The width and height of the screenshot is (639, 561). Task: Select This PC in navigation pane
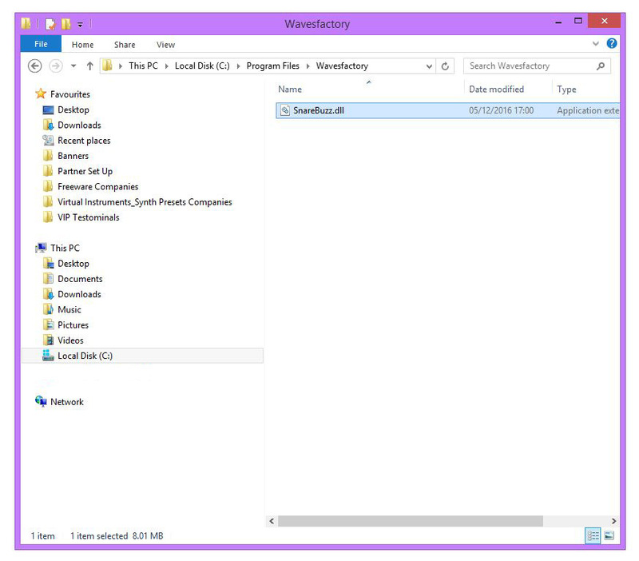click(x=65, y=248)
